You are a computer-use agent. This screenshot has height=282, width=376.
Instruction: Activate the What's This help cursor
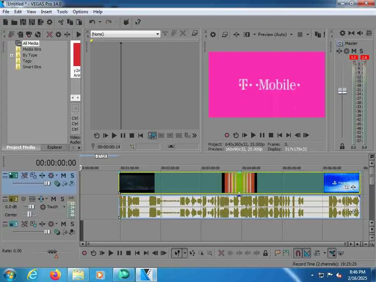point(138,22)
